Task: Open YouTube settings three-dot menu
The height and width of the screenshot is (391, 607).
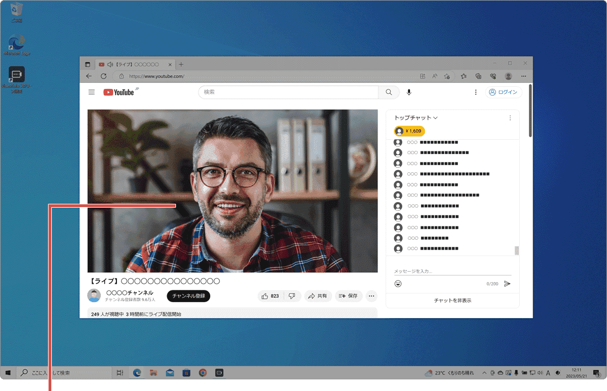Action: point(476,92)
